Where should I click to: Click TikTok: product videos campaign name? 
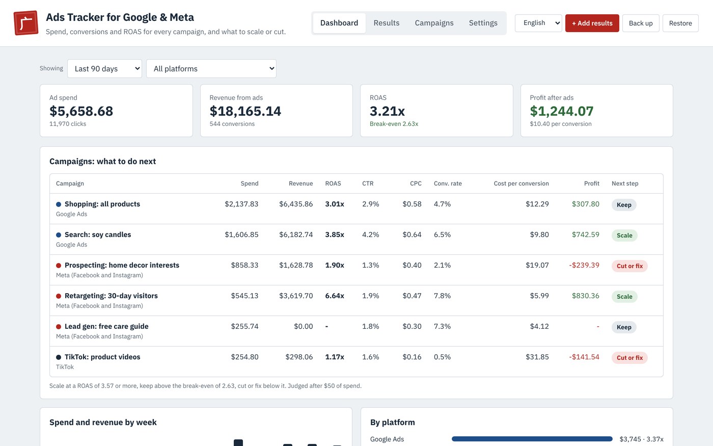pyautogui.click(x=102, y=357)
